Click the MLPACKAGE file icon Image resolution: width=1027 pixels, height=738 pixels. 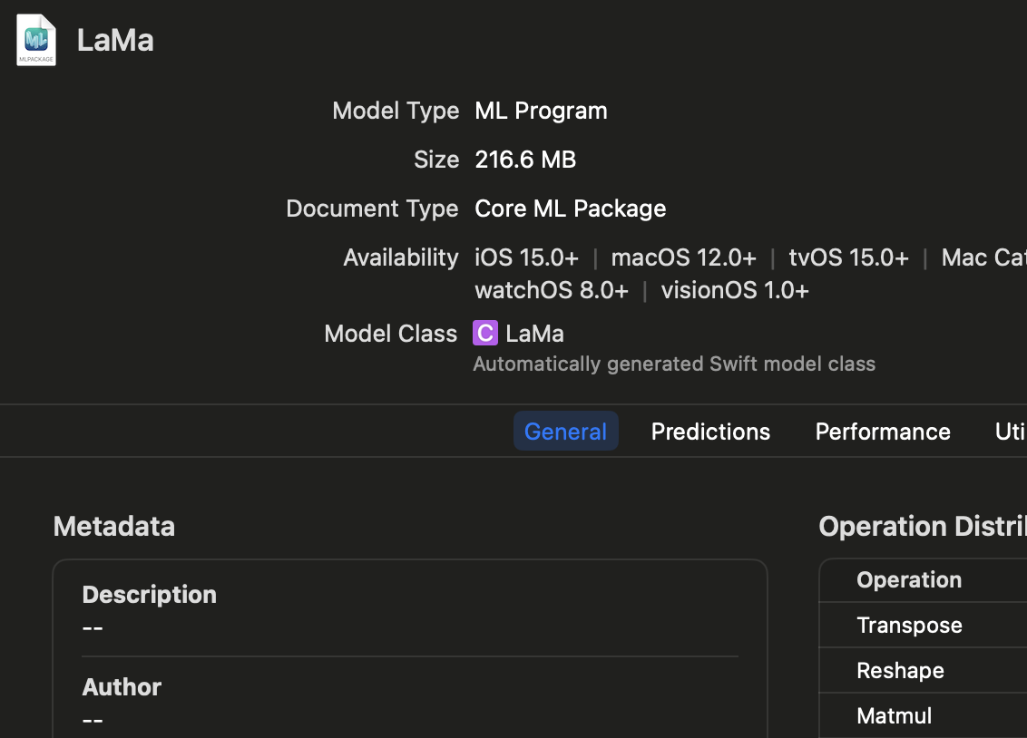pyautogui.click(x=36, y=40)
